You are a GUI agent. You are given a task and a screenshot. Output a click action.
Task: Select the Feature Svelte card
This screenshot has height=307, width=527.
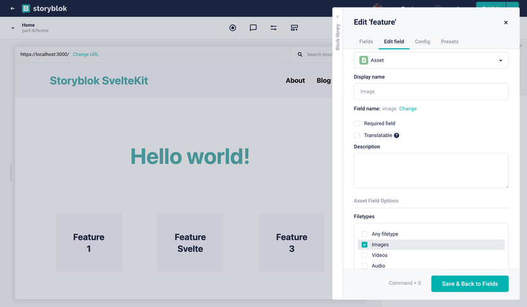coord(190,242)
